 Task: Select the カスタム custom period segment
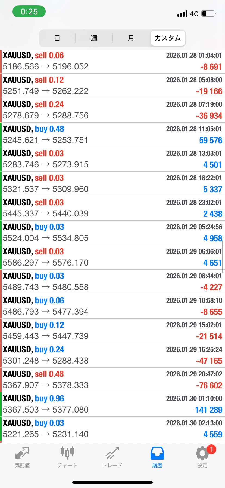click(168, 38)
